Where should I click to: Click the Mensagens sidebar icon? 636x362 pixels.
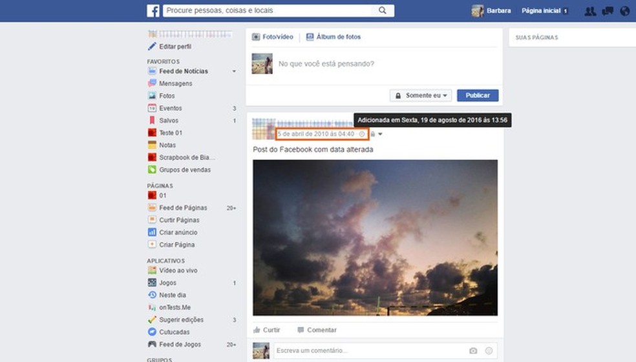tap(152, 83)
